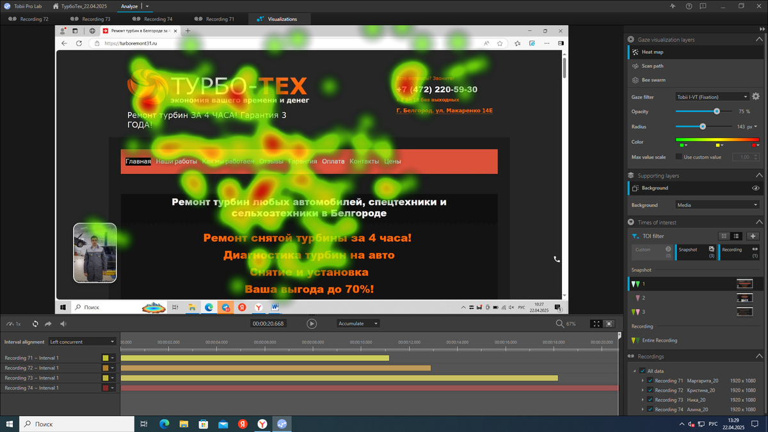
Task: Adjust the Opacity slider handle
Action: [x=717, y=111]
